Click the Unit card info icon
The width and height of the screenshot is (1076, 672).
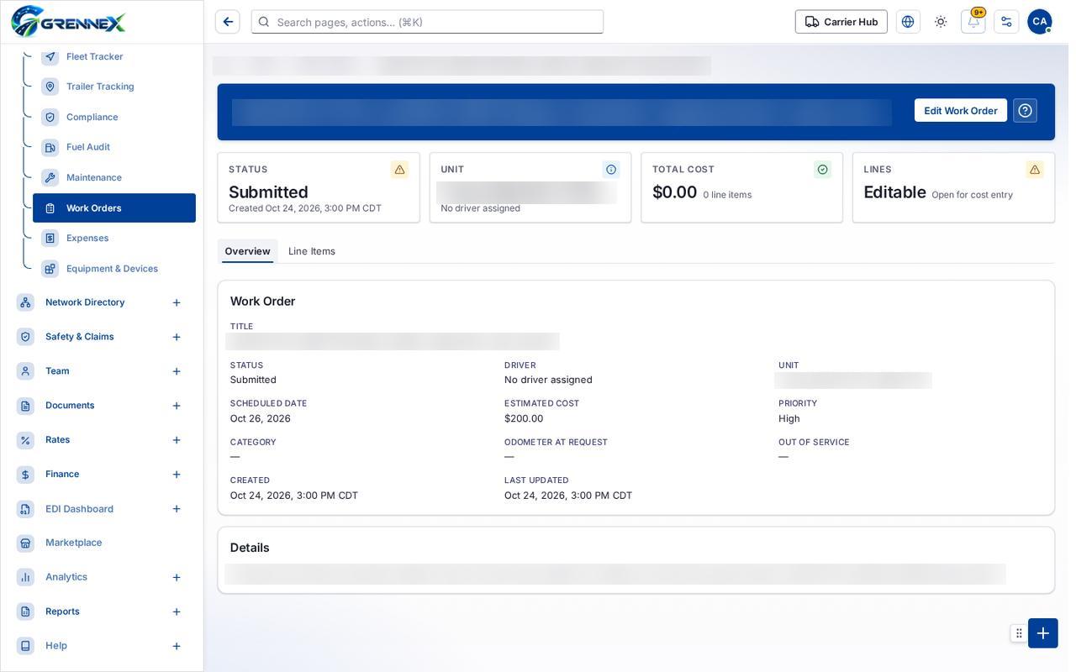[611, 170]
